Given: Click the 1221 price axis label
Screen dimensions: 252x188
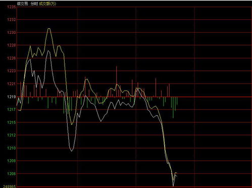Looking at the screenshot, I should click(x=12, y=84).
